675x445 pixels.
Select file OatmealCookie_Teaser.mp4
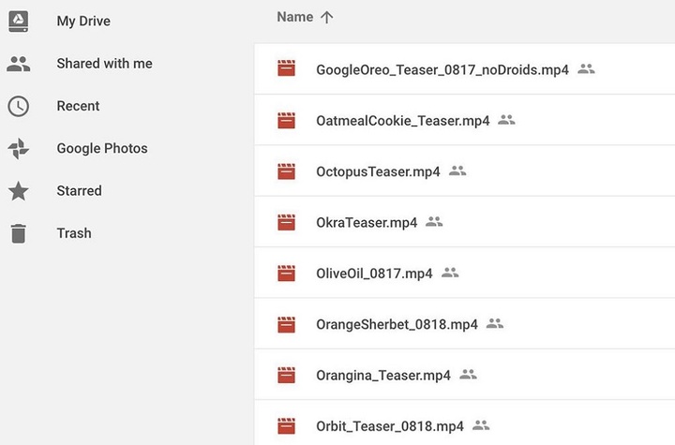[464, 120]
